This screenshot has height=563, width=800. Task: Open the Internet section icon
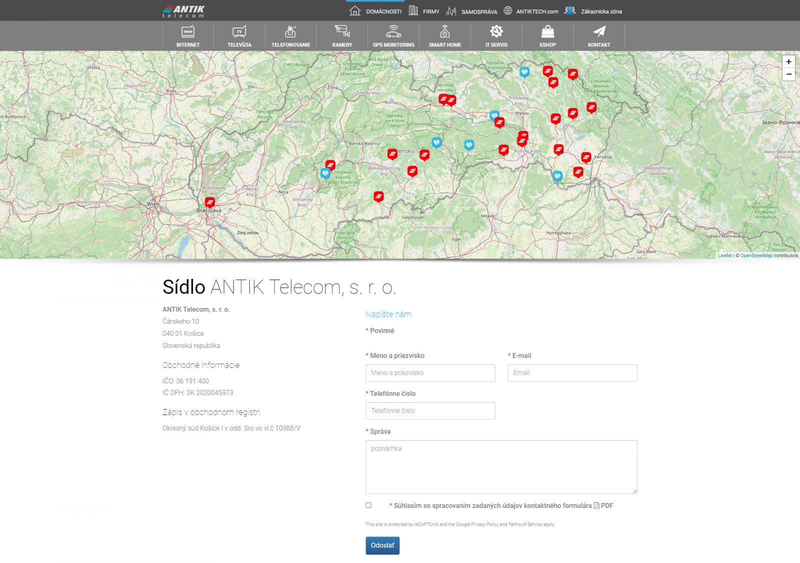click(x=188, y=32)
